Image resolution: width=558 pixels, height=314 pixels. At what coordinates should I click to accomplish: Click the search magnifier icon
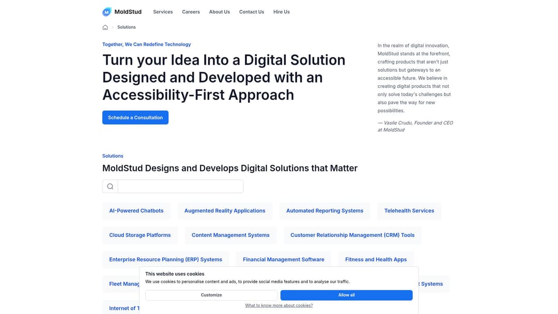click(110, 186)
